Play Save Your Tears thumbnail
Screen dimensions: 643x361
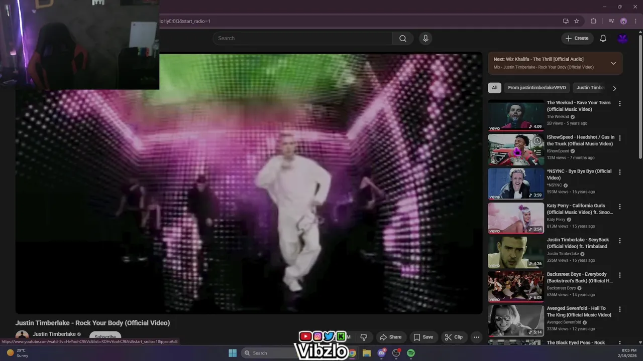click(x=516, y=115)
